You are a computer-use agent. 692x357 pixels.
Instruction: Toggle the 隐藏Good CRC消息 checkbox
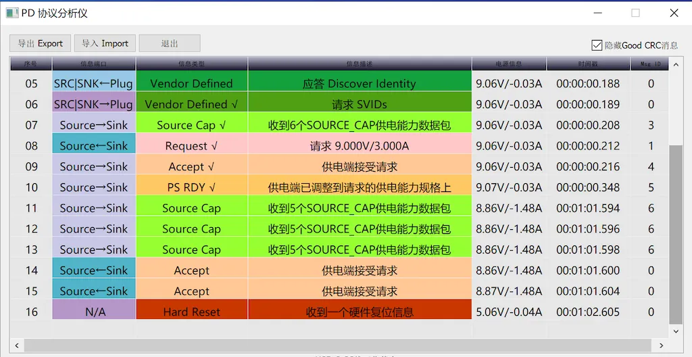pos(597,45)
